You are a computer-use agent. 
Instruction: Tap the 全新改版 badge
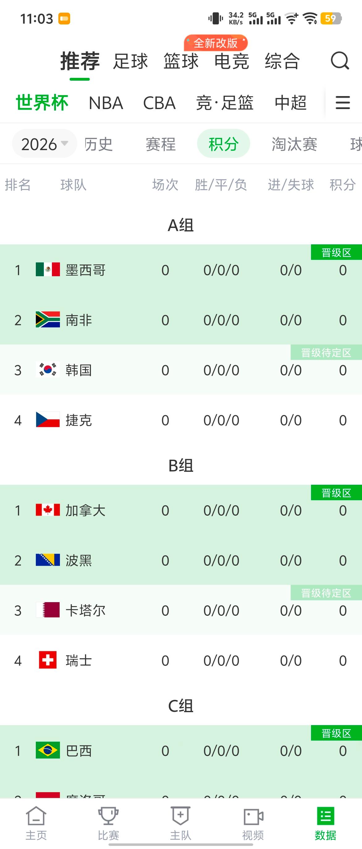tap(216, 43)
